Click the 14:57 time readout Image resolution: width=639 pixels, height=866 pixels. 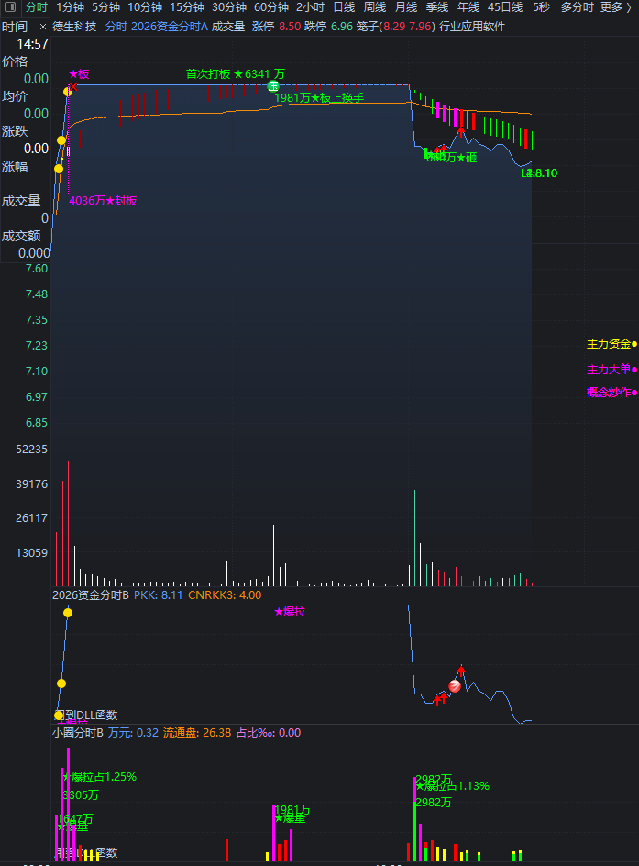tap(32, 44)
